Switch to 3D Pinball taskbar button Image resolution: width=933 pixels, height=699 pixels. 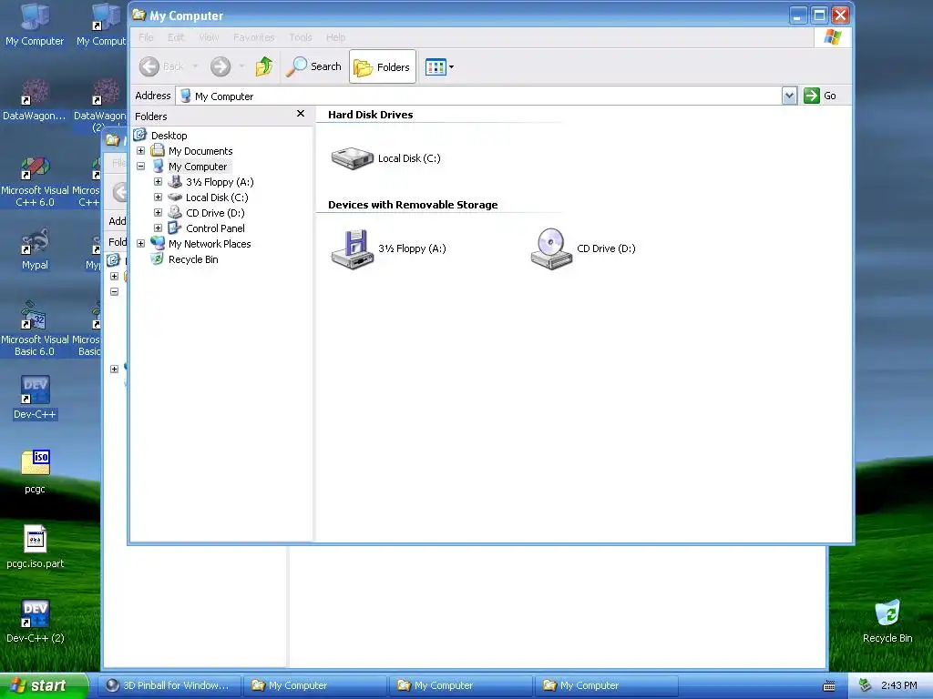pos(169,685)
